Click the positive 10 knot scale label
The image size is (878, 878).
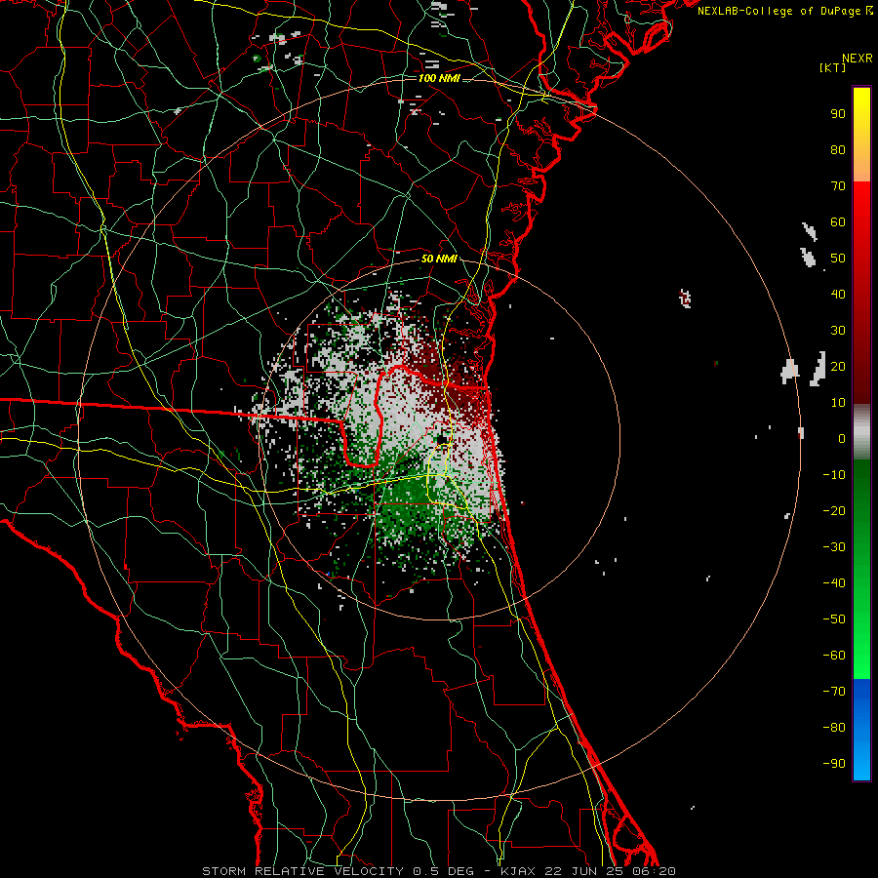(838, 403)
